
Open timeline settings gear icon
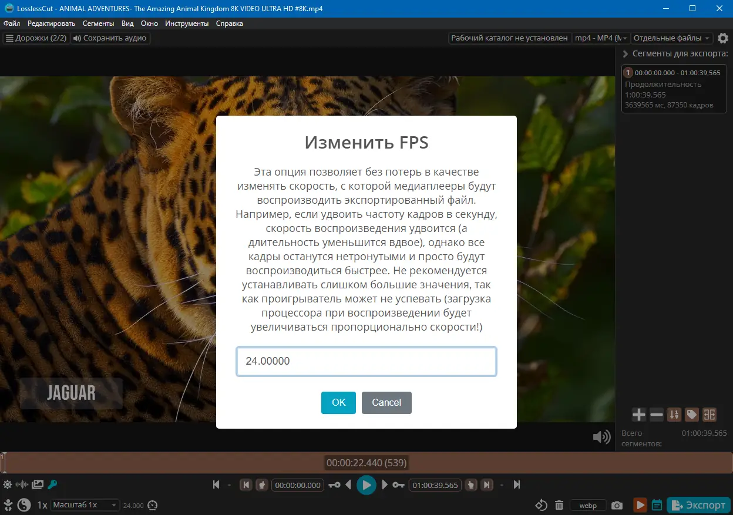(7, 485)
